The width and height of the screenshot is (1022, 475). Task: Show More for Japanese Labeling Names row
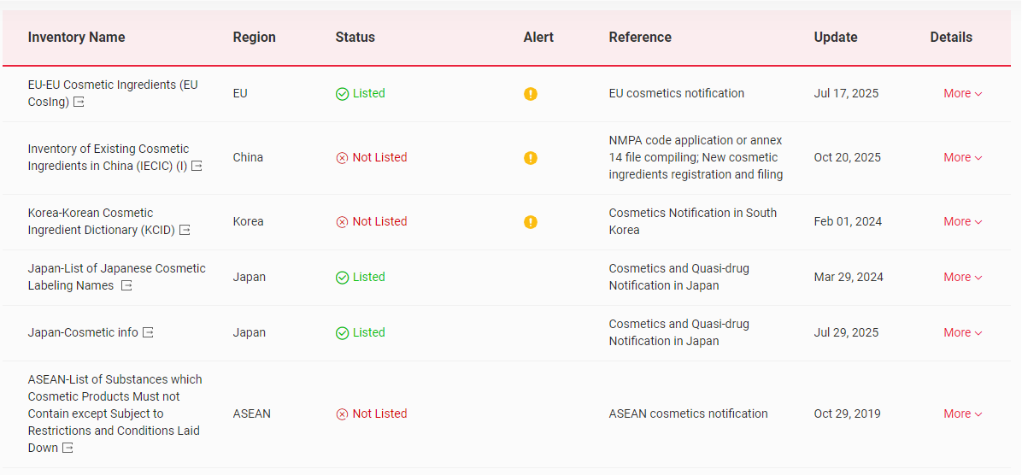click(962, 278)
